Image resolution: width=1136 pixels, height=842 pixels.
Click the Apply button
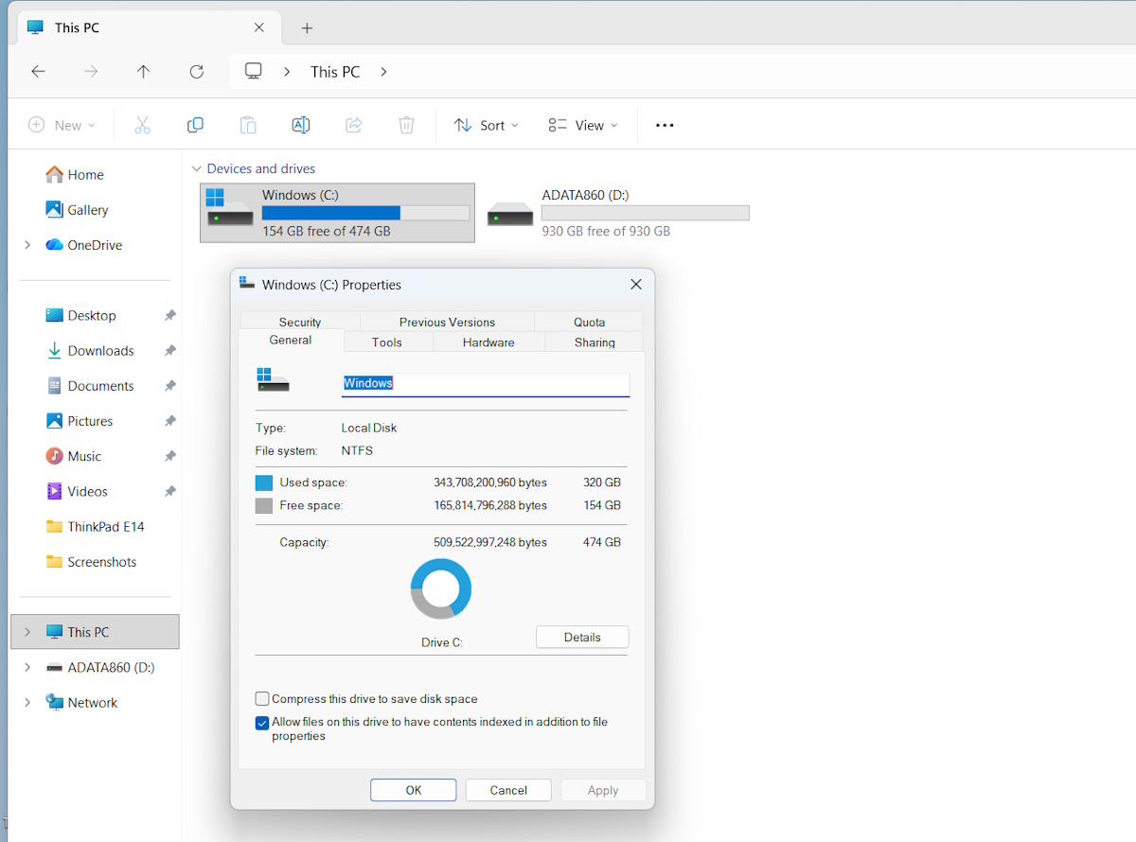point(603,790)
